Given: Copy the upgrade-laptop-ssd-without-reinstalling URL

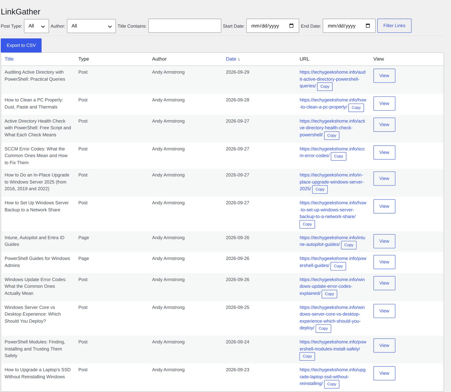Looking at the screenshot, I should [332, 384].
